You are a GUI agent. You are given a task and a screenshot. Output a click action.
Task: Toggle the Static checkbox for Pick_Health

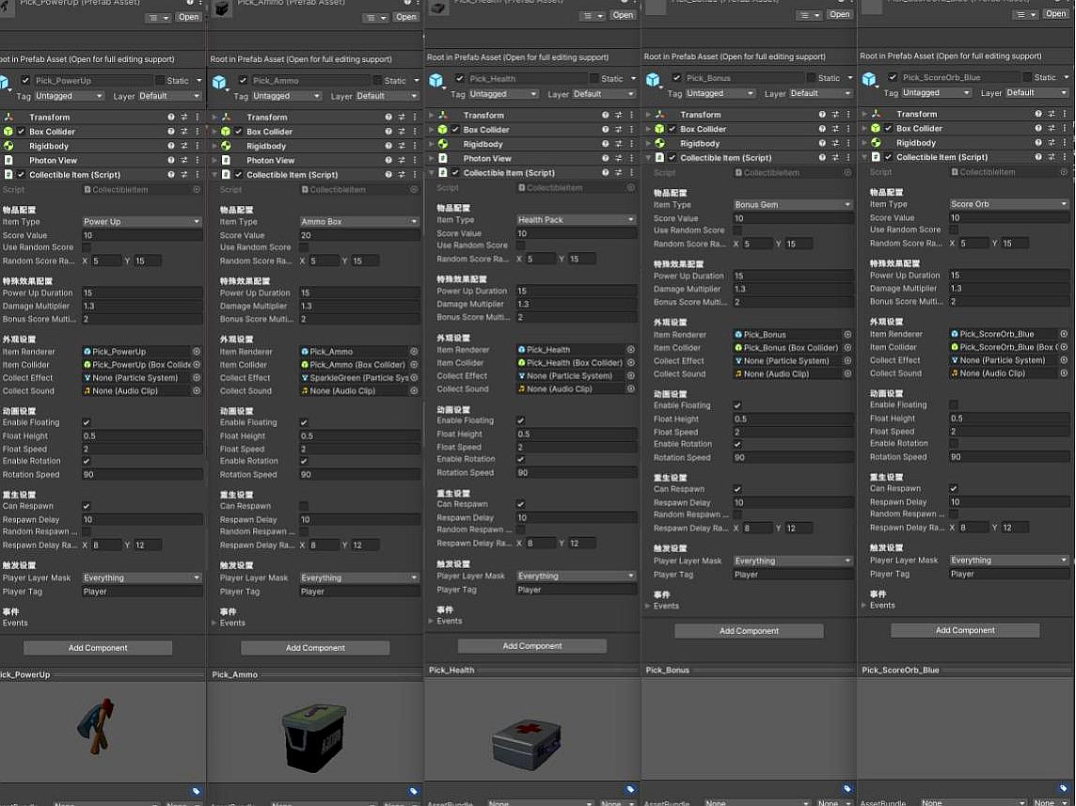(594, 78)
